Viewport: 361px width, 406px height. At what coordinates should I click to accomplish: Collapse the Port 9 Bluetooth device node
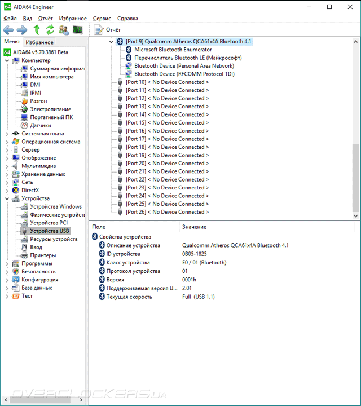(111, 41)
